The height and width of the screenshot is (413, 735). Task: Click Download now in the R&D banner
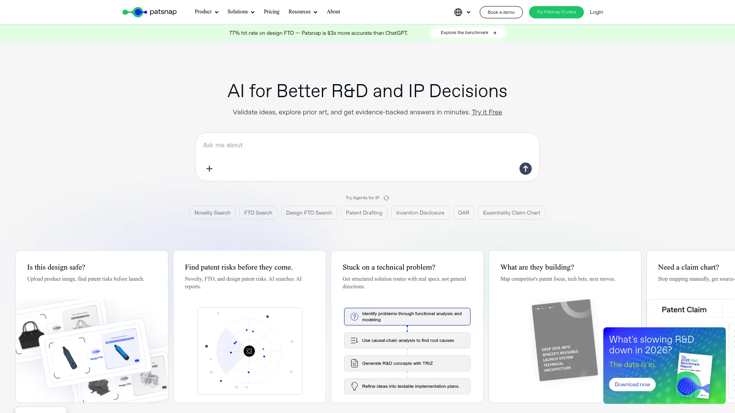(x=632, y=385)
